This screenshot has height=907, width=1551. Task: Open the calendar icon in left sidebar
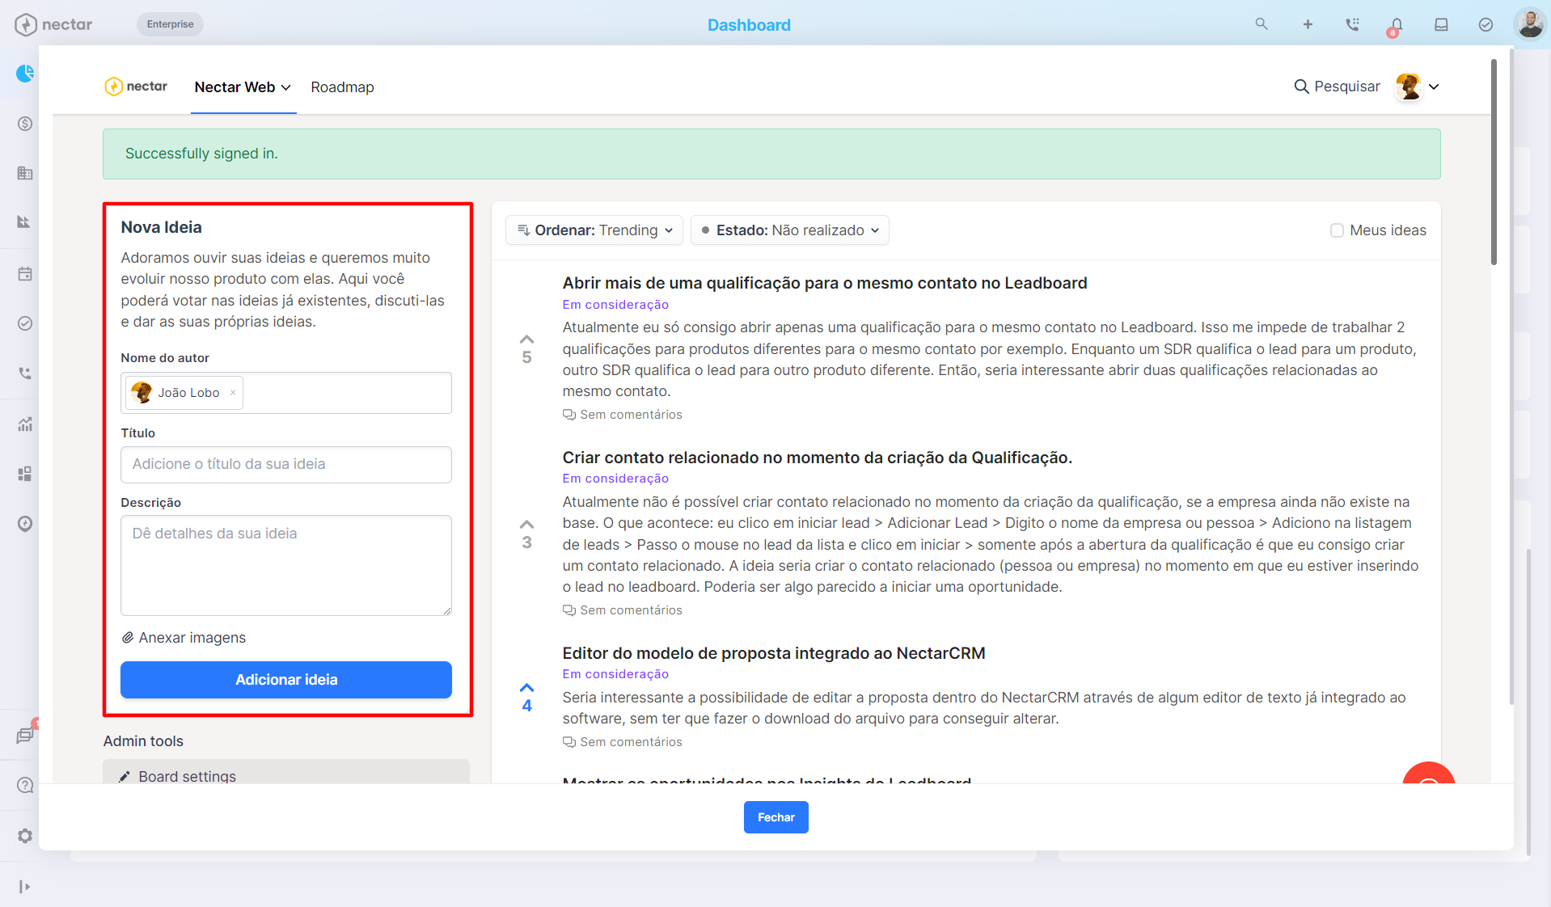pyautogui.click(x=25, y=274)
